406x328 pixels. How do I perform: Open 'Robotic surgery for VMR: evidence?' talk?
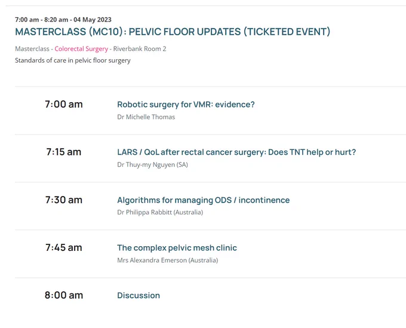click(186, 105)
